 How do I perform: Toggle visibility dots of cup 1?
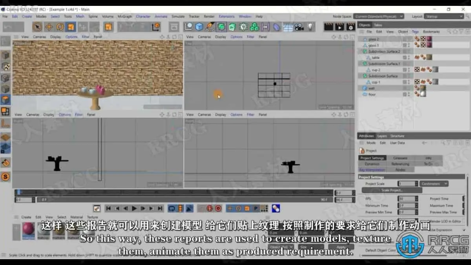click(409, 82)
